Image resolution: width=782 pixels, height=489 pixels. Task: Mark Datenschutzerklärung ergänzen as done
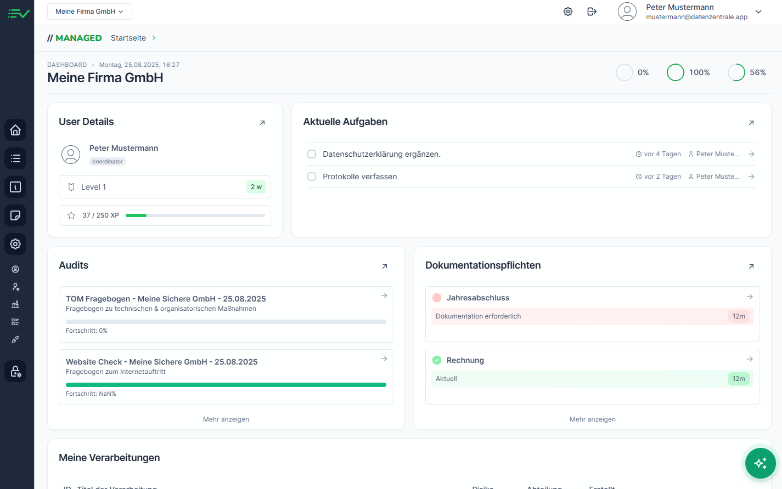tap(312, 154)
